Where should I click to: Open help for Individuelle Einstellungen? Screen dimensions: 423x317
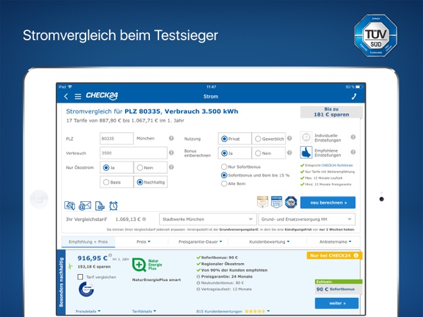[x=353, y=137]
